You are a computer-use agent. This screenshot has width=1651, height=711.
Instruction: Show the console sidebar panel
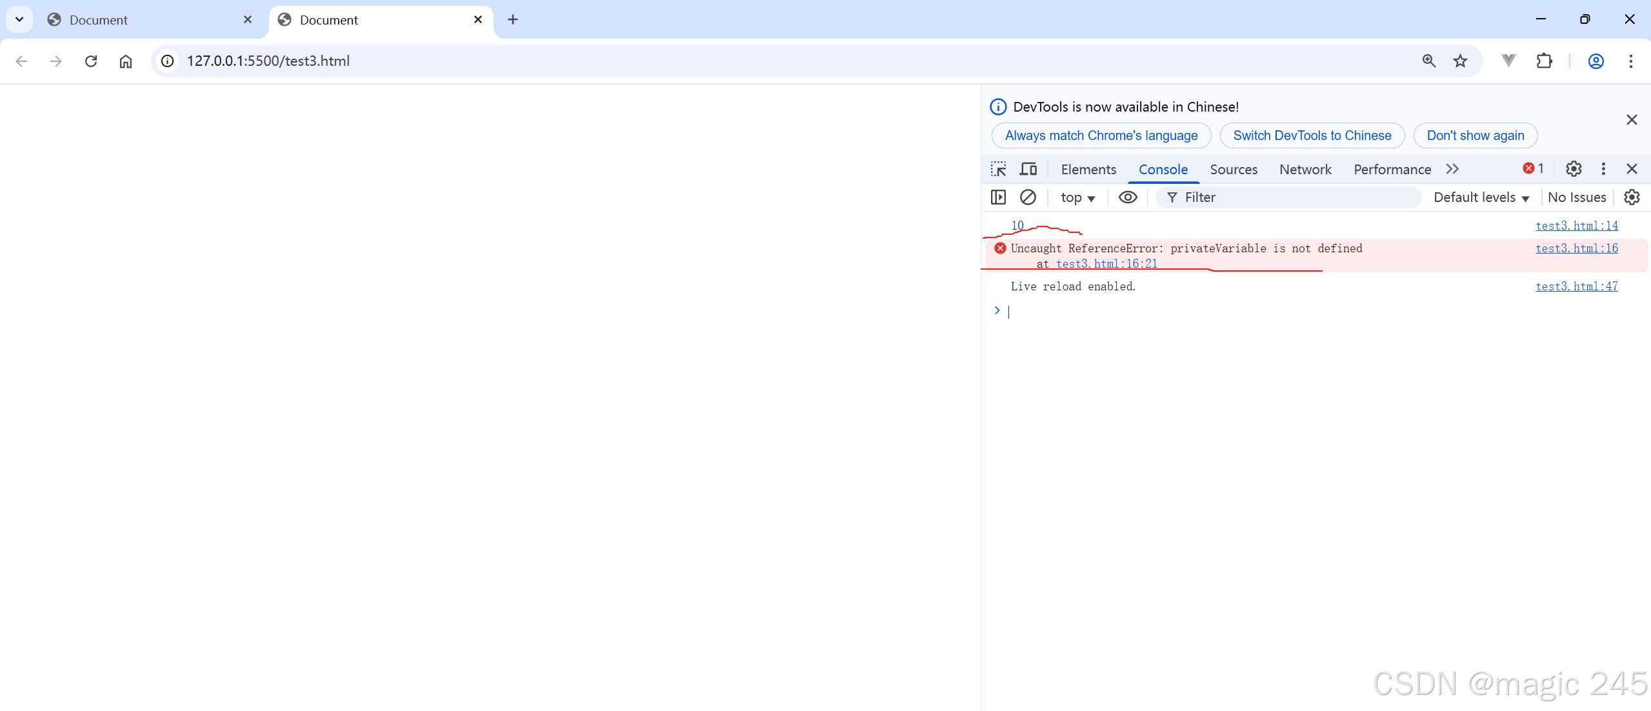(998, 197)
